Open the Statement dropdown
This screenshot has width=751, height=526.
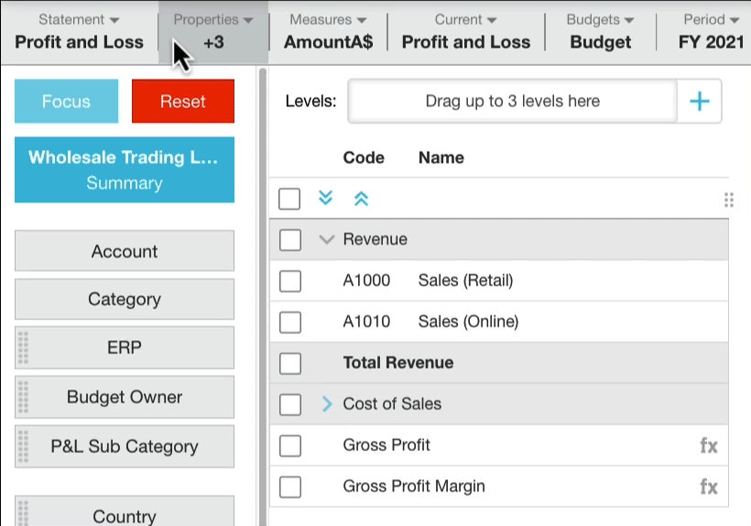point(79,31)
